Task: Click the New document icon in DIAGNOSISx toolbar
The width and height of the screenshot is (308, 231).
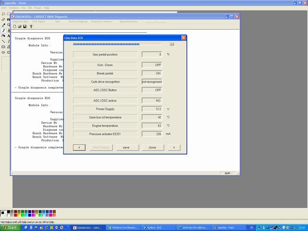Action: (15, 26)
